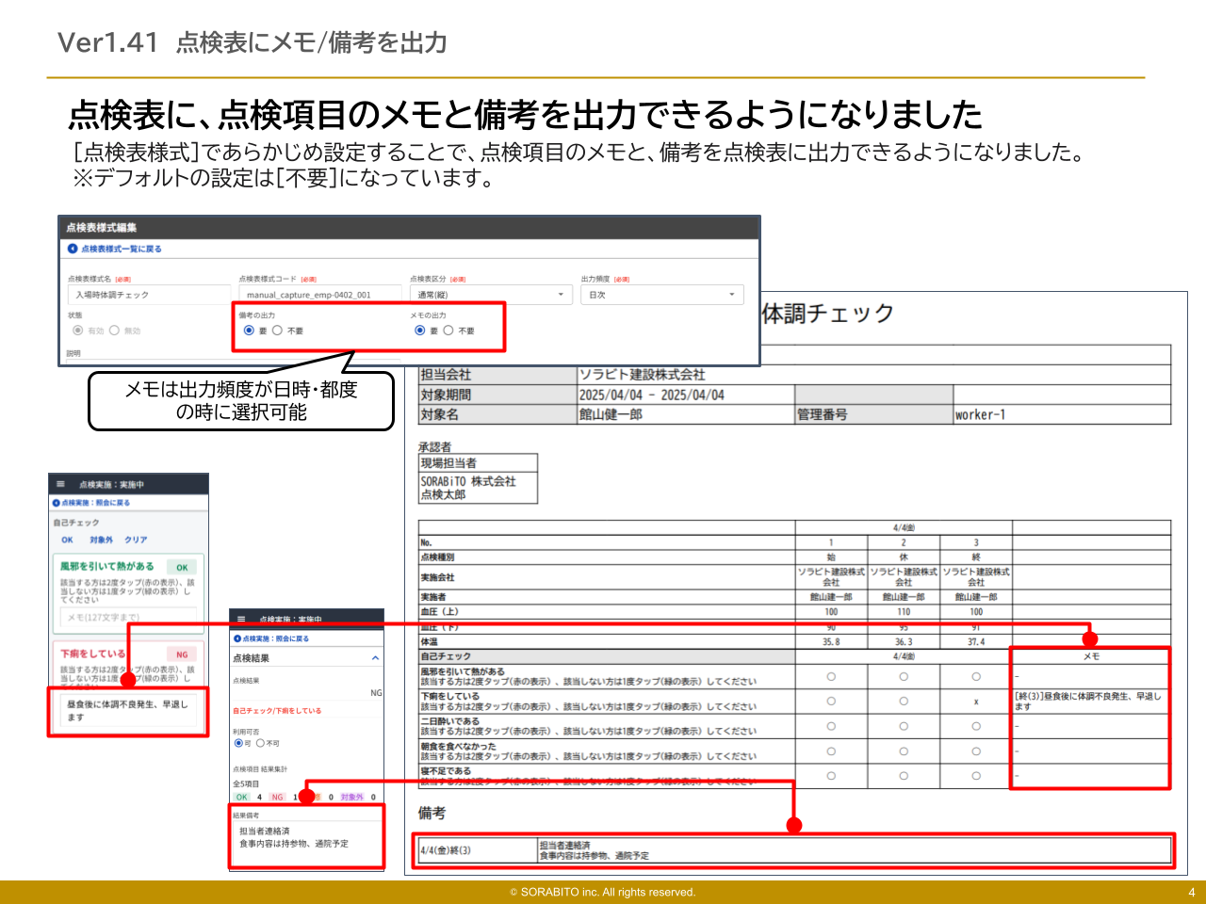Screen dimensions: 1206x904
Task: Open the hamburger menu on the 点検結果 screen
Action: [x=241, y=620]
